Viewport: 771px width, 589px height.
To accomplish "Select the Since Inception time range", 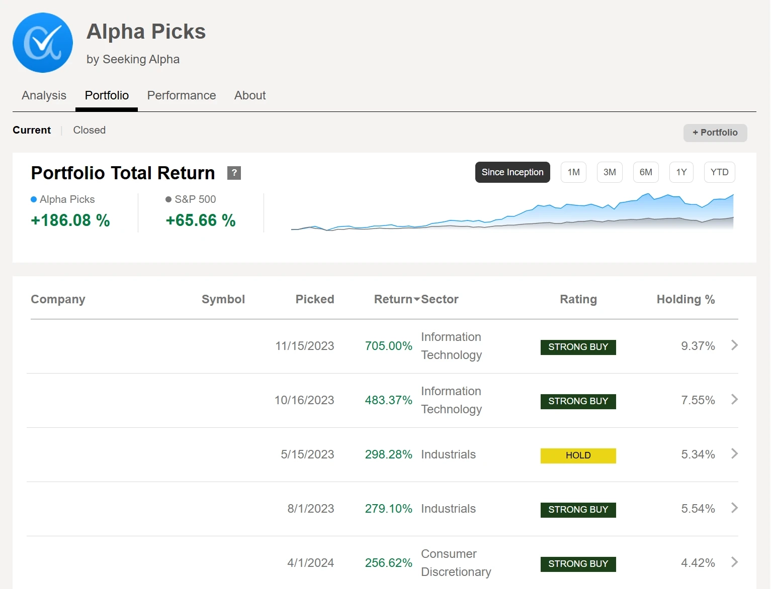I will (512, 172).
